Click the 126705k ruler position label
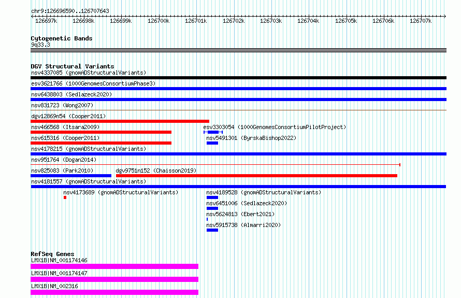 [346, 21]
